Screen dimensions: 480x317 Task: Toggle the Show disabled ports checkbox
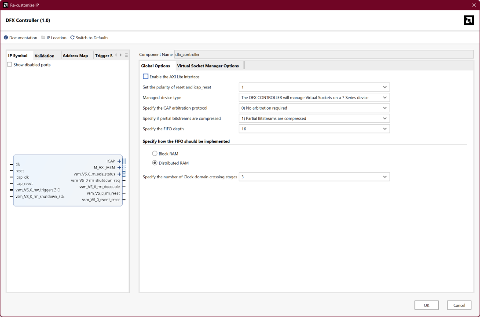pos(10,65)
